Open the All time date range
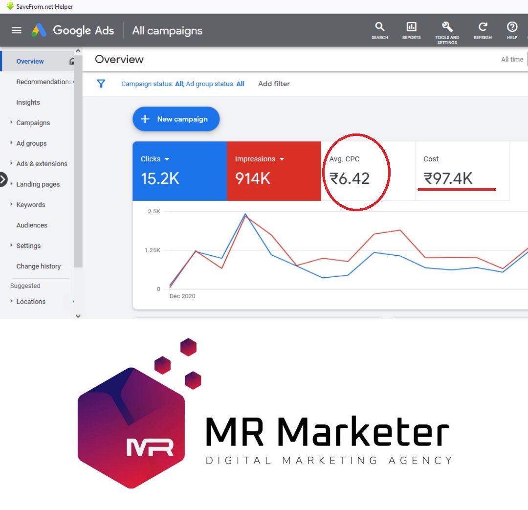 coord(512,59)
